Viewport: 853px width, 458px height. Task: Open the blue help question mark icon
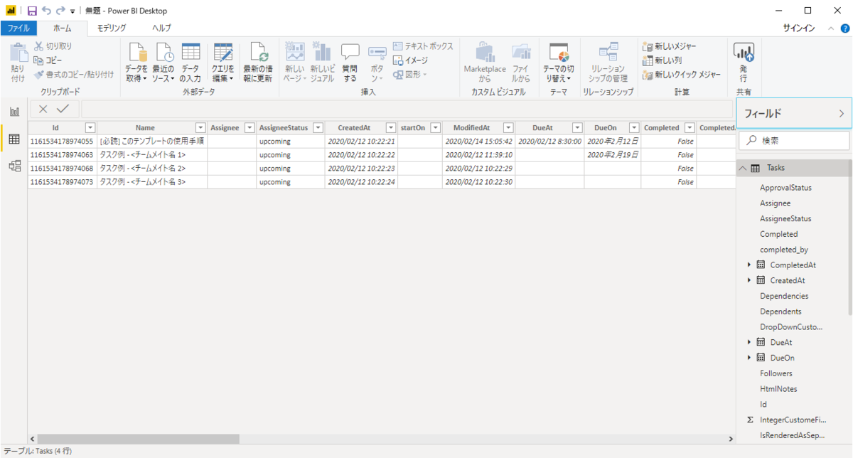point(844,28)
